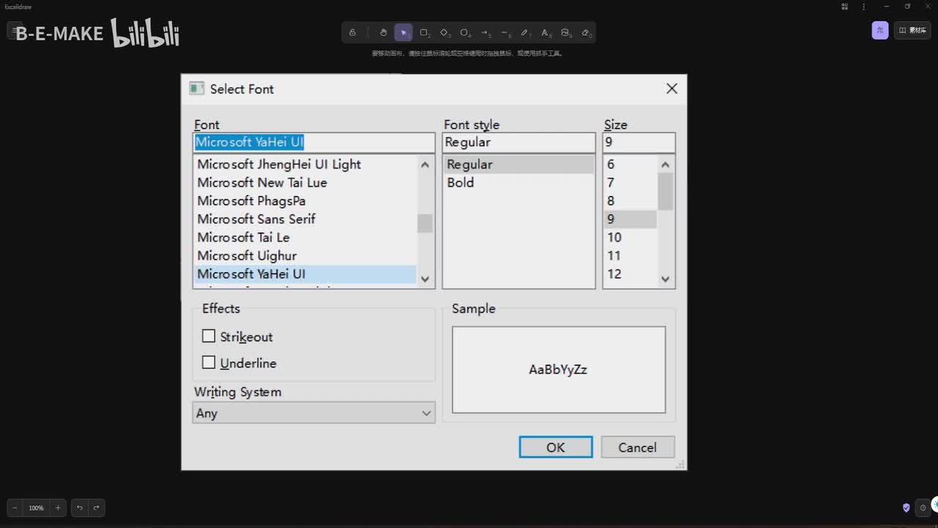The height and width of the screenshot is (528, 938).
Task: Open the title bar grid apps icon
Action: point(845,7)
